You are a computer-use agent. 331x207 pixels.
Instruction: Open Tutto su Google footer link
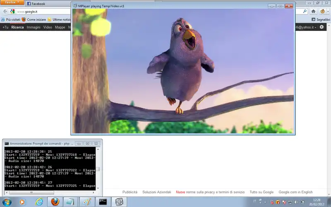(x=261, y=192)
